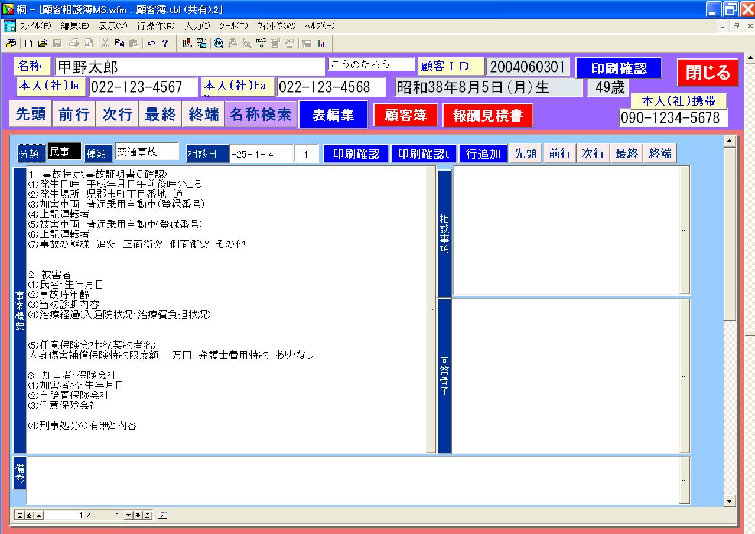Open the ツール menu
Image resolution: width=755 pixels, height=534 pixels.
pyautogui.click(x=233, y=26)
